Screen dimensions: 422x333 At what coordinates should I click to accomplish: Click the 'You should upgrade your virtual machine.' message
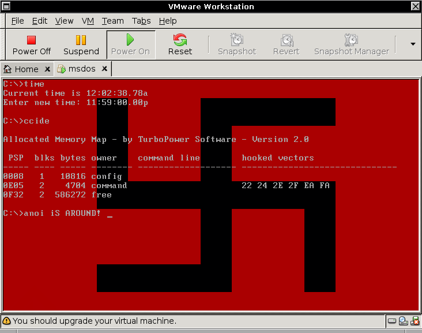[x=95, y=321]
